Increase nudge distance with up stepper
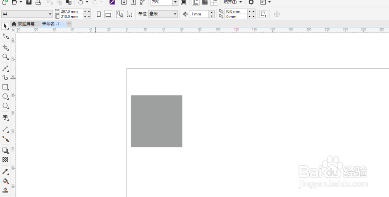Image resolution: width=389 pixels, height=197 pixels. click(x=212, y=12)
